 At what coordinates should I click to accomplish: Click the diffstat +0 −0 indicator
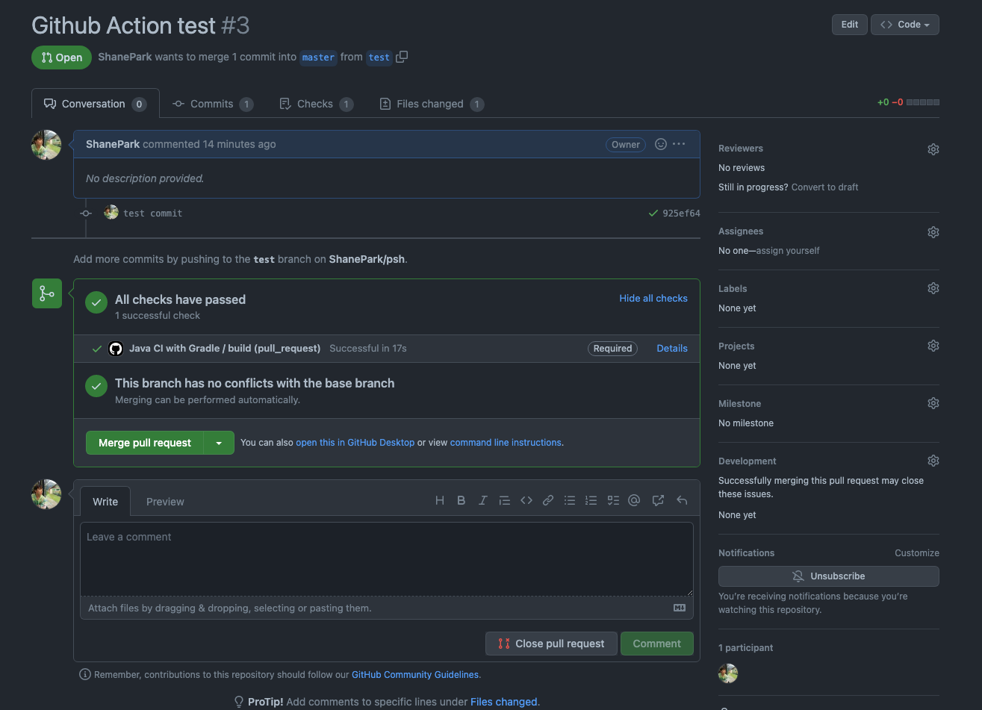click(x=908, y=102)
